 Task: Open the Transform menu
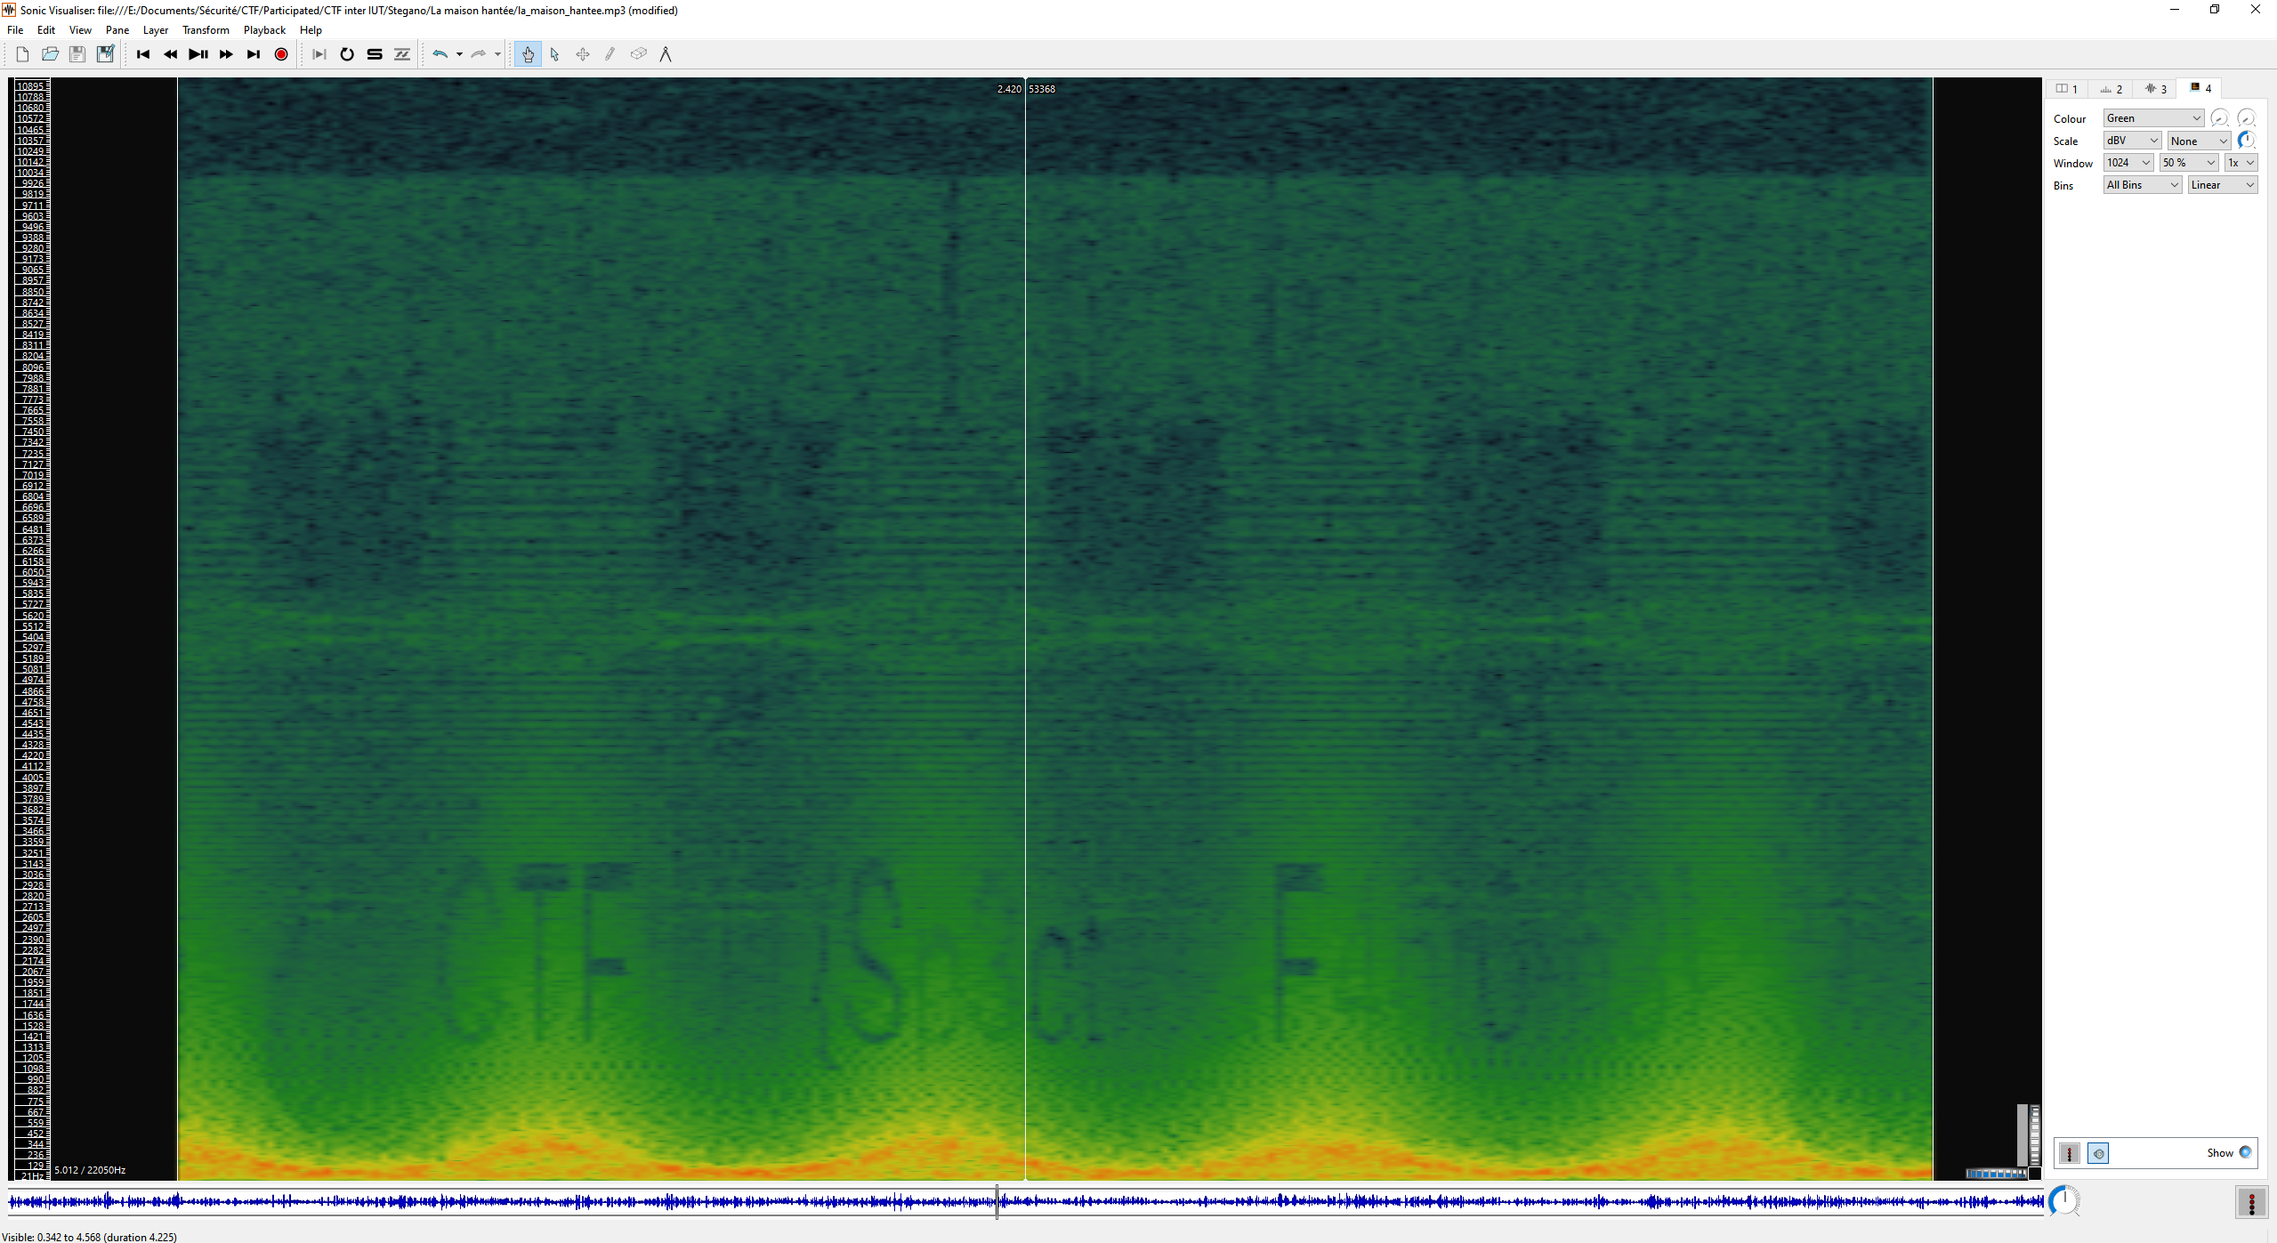click(x=206, y=30)
